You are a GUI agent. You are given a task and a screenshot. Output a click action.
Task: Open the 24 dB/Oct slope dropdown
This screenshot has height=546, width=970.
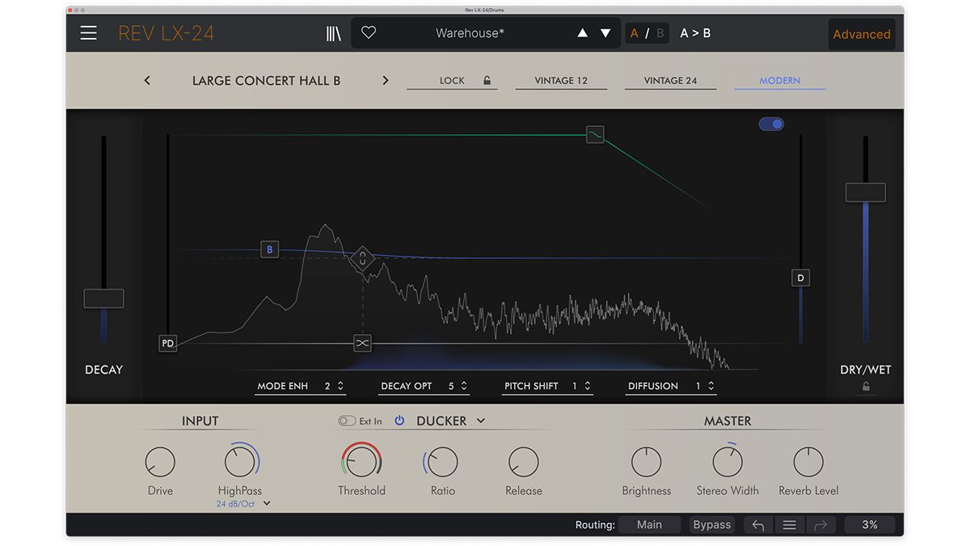[243, 504]
